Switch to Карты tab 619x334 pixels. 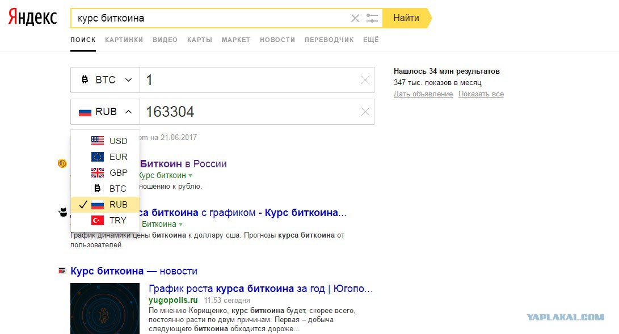pyautogui.click(x=200, y=40)
